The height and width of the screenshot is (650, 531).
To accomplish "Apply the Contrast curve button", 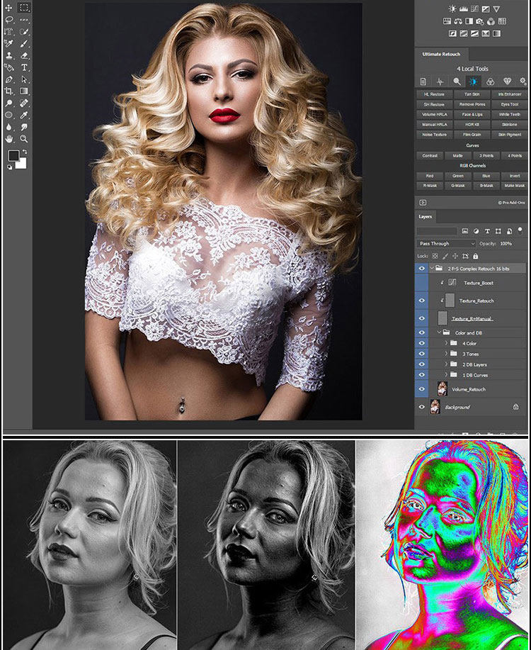I will [430, 156].
